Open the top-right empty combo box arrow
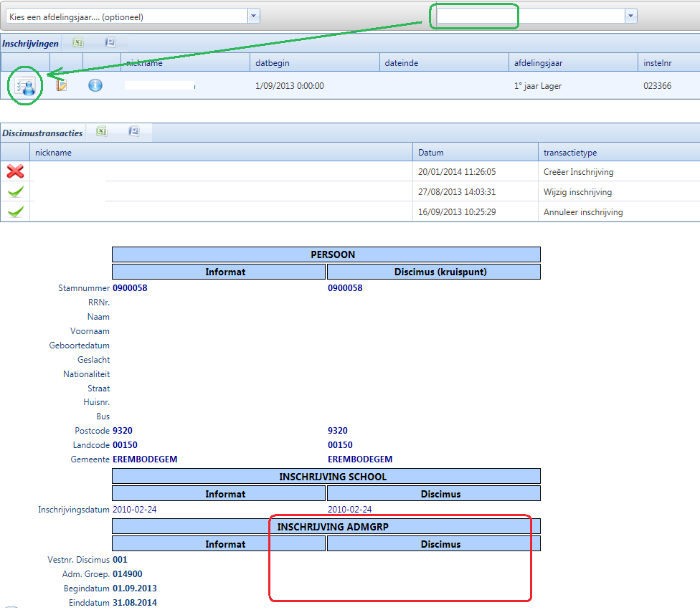 (x=630, y=16)
